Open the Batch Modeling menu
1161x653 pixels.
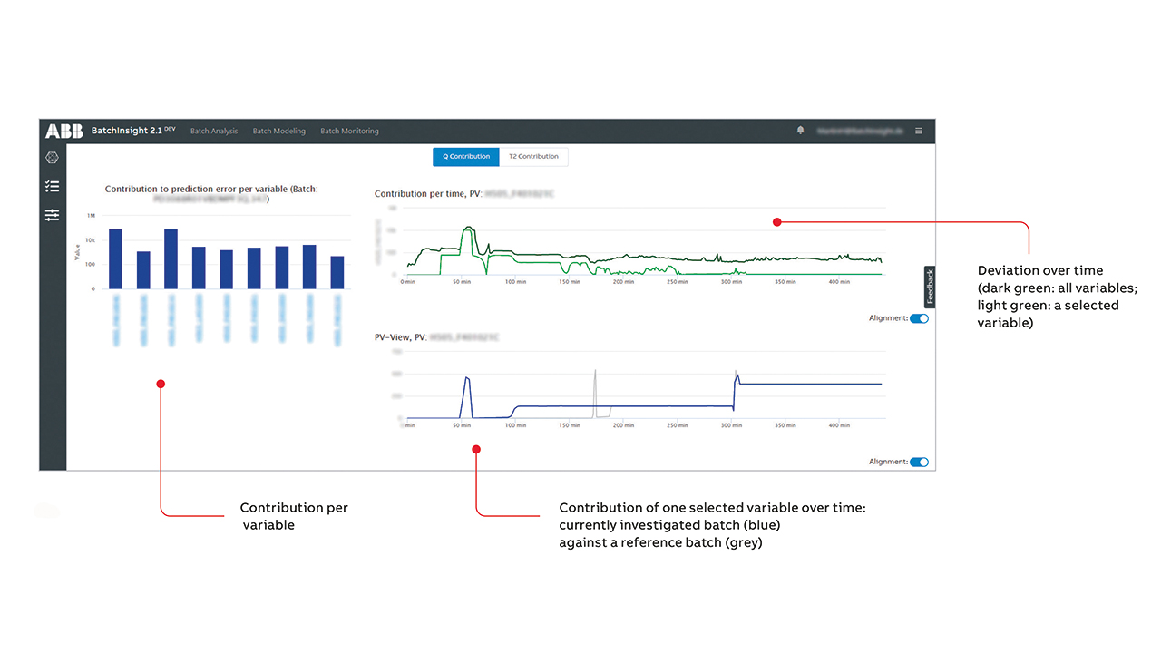pos(279,131)
